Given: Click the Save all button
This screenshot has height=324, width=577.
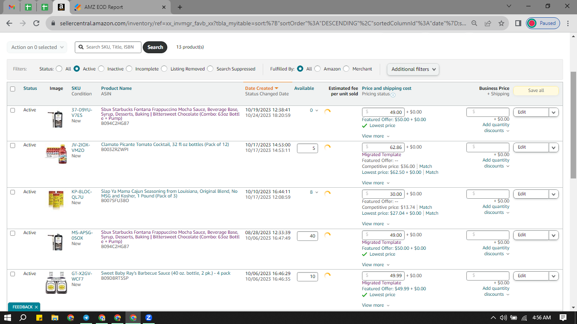Looking at the screenshot, I should [536, 91].
